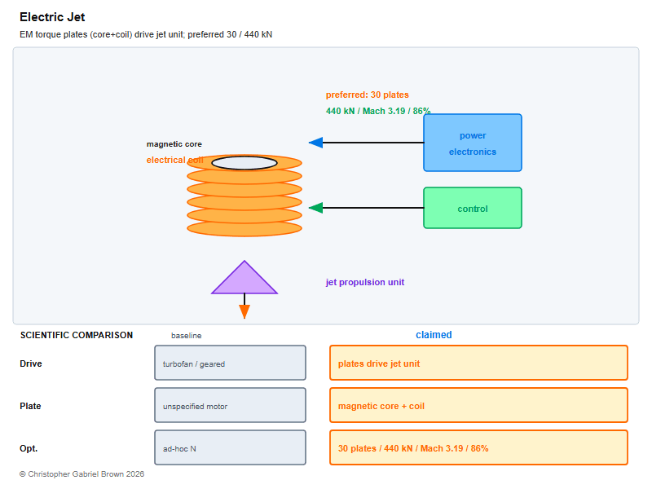652x489 pixels.
Task: Click the blue arrowhead from power electronics
Action: pos(315,143)
